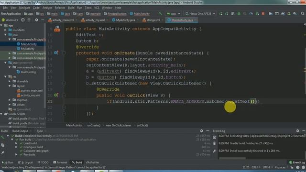Open app run configuration dropdown

tap(173, 14)
